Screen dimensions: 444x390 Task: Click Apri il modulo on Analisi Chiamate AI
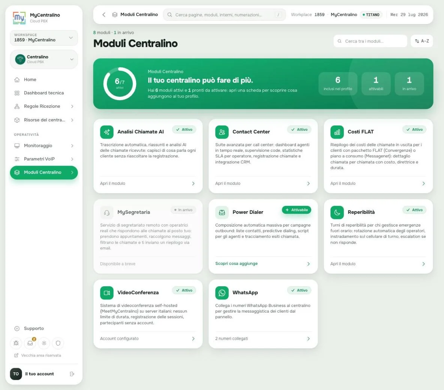click(x=112, y=183)
